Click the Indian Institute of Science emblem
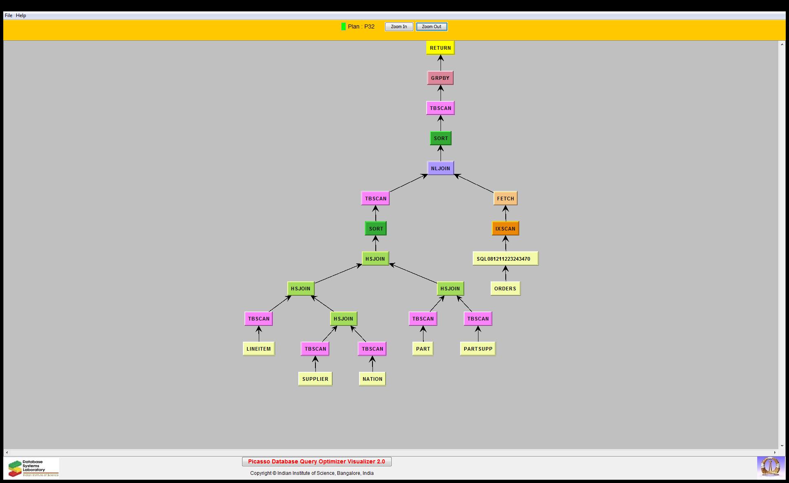The width and height of the screenshot is (789, 483). (770, 467)
